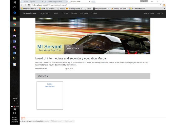The image size is (176, 125).
Task: Click the Chrome profile name button
Action: pos(144,1)
